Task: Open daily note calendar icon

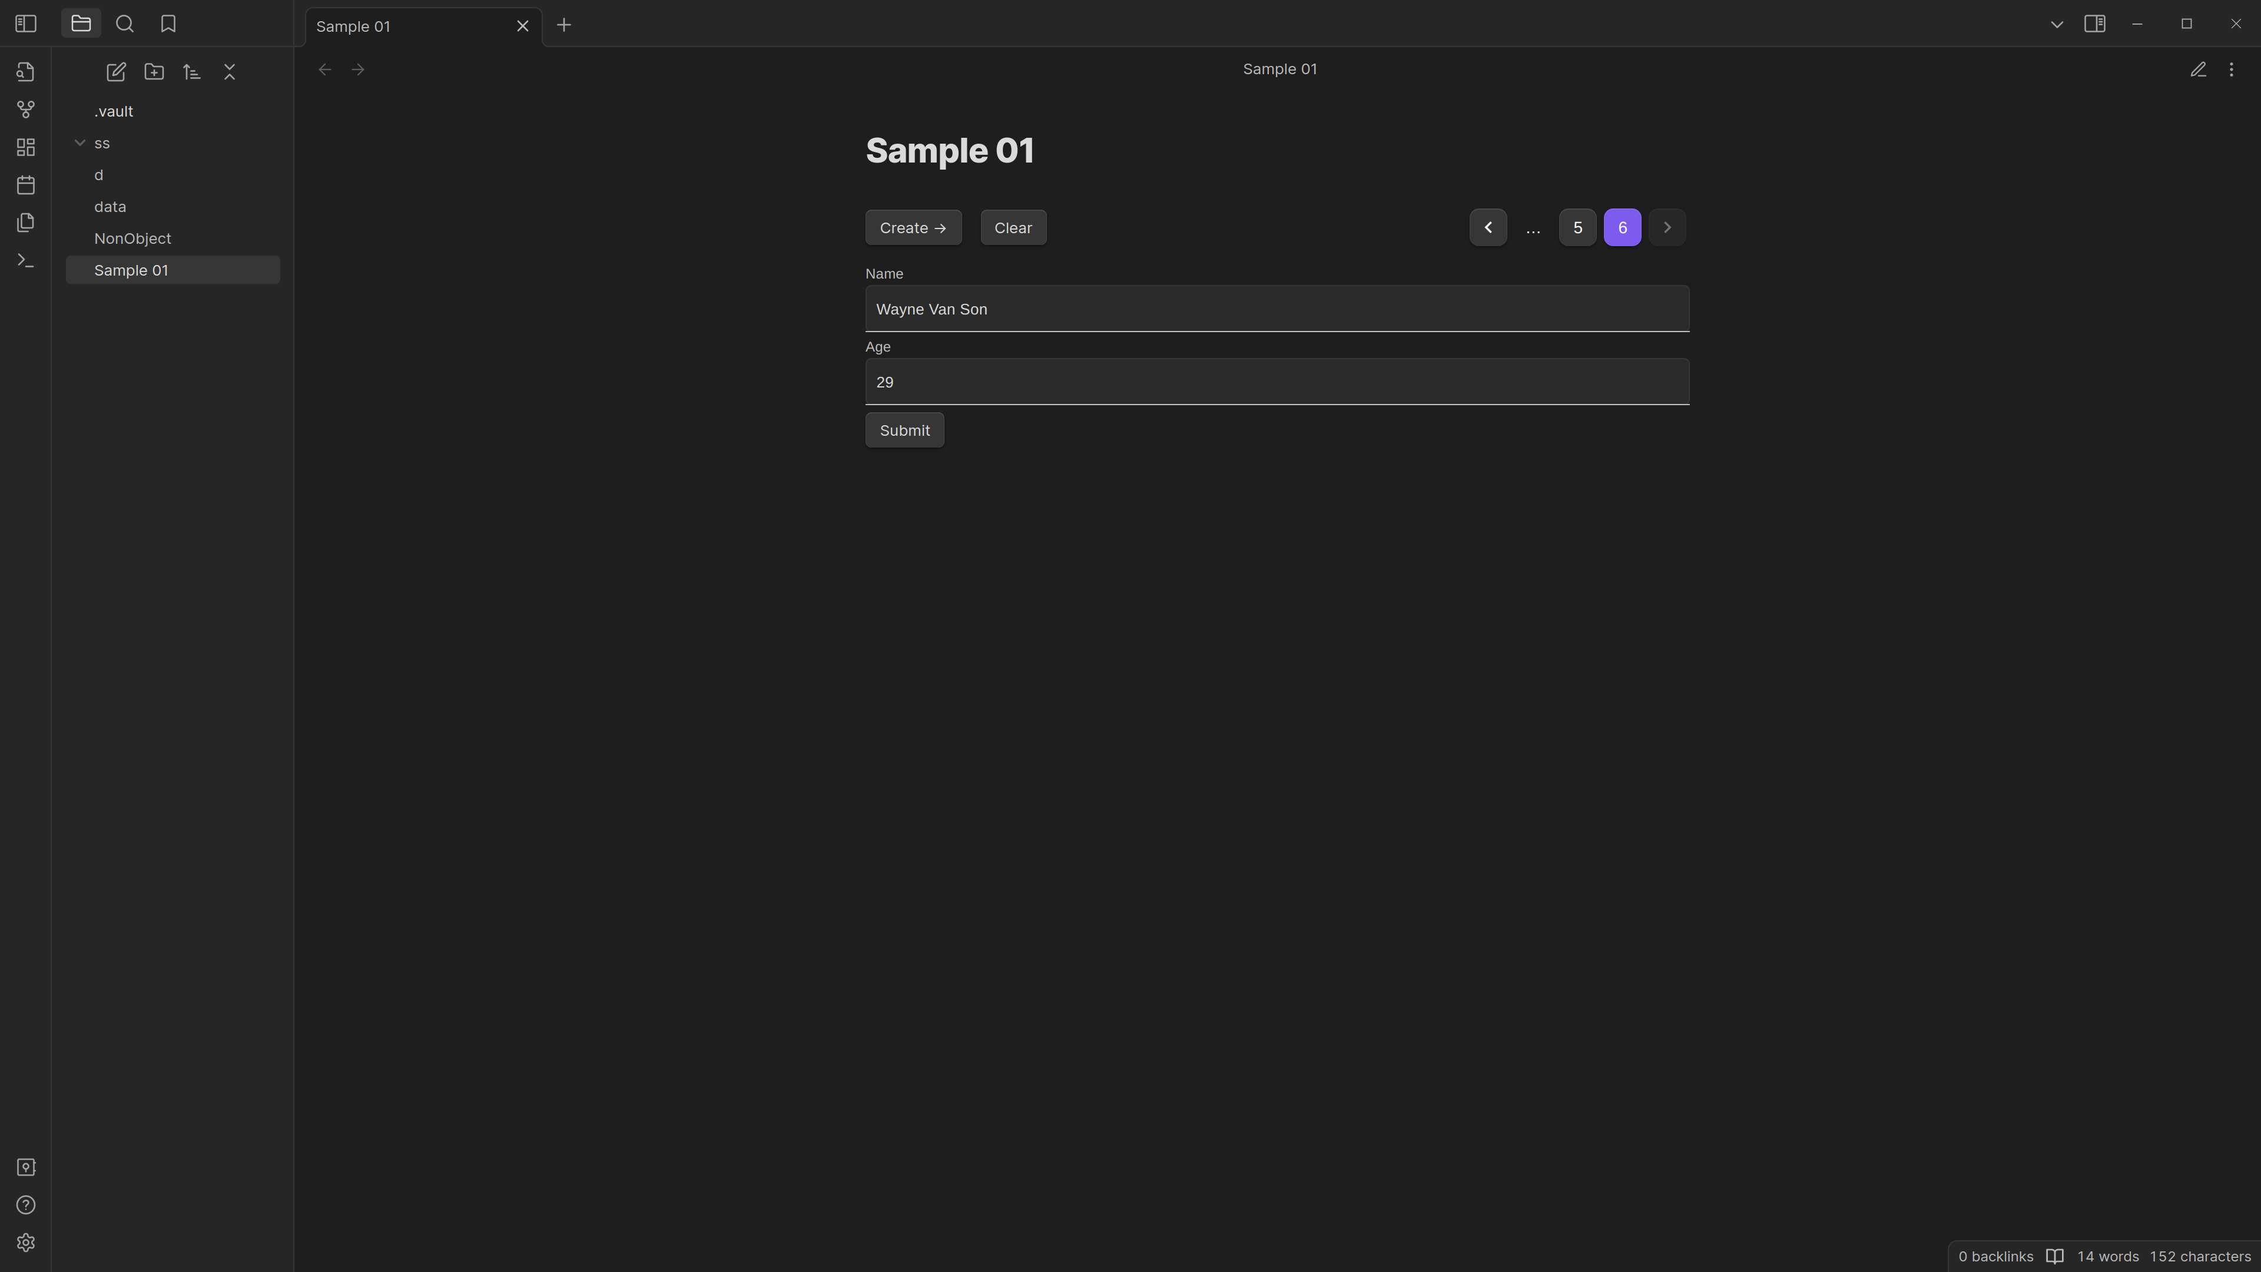Action: [x=25, y=185]
